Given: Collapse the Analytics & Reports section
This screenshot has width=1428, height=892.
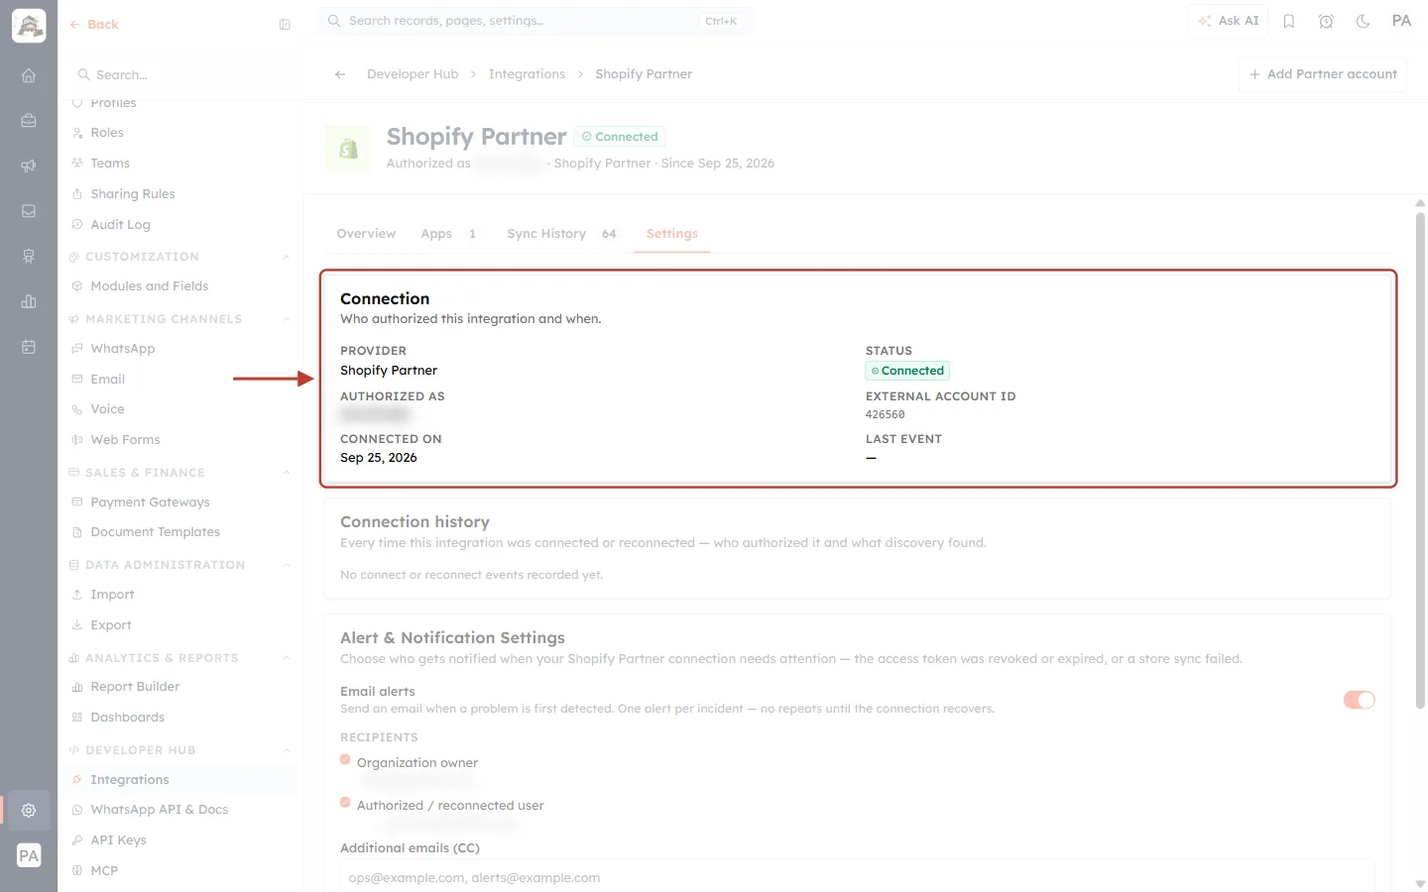Looking at the screenshot, I should tap(287, 658).
